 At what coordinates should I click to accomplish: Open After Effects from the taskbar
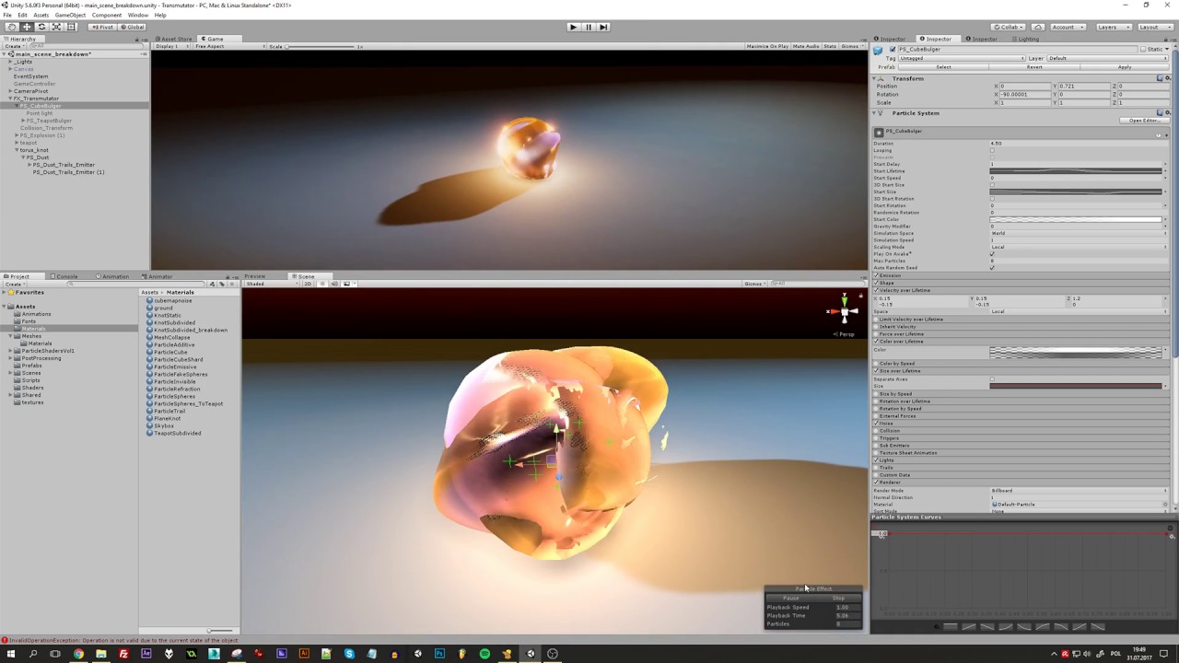[146, 654]
